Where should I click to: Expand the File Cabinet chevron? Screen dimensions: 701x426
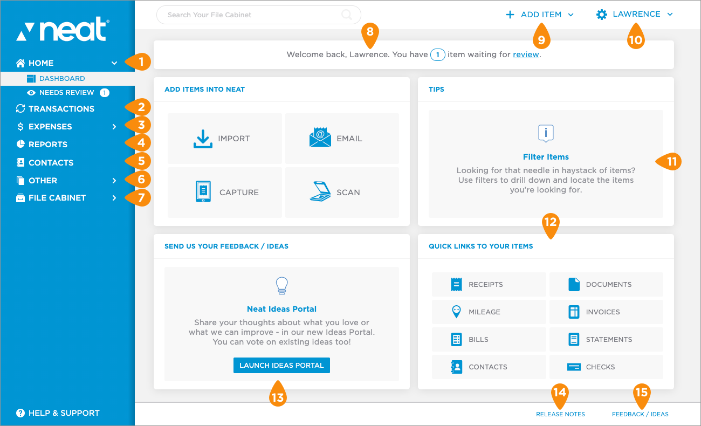pyautogui.click(x=114, y=198)
